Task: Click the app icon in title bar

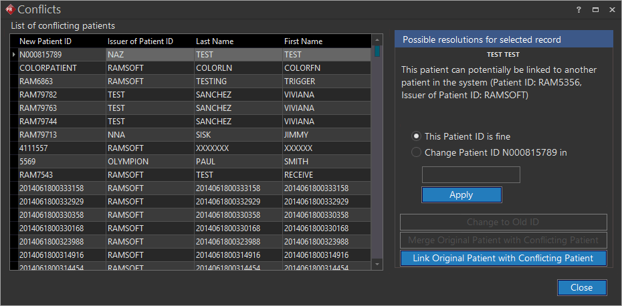Action: click(9, 9)
